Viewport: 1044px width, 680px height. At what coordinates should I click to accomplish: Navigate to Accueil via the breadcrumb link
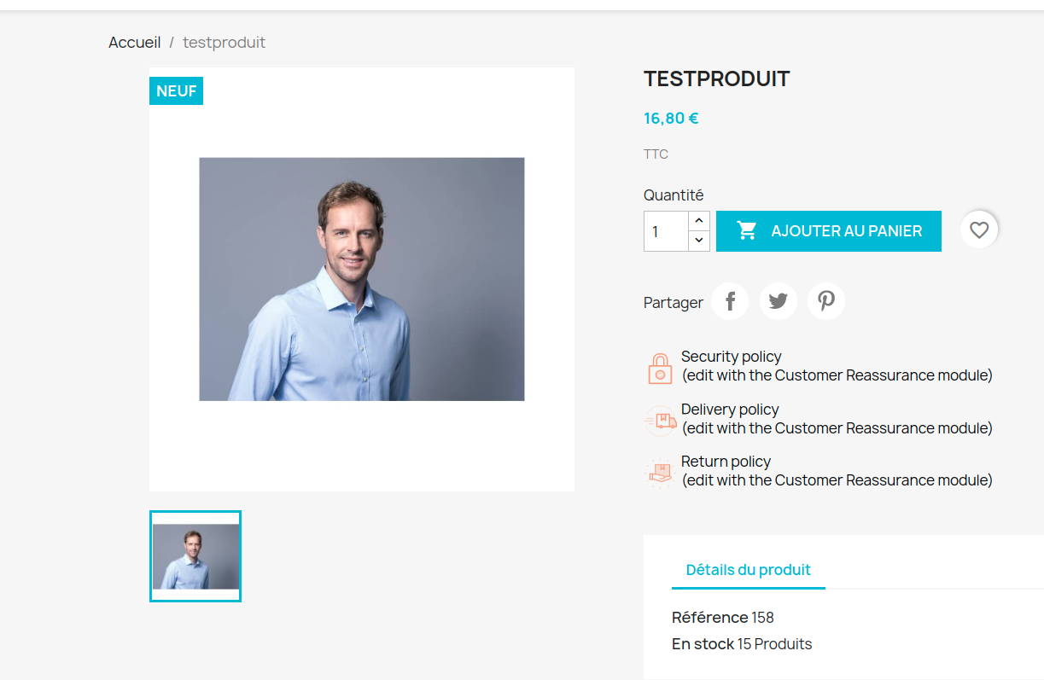[x=134, y=42]
